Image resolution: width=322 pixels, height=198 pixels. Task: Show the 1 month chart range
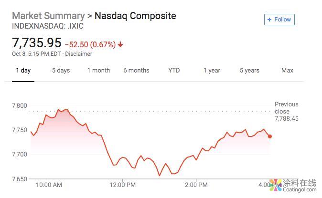(x=98, y=71)
